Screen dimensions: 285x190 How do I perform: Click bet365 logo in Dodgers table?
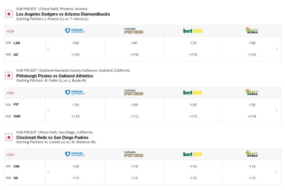[193, 31]
